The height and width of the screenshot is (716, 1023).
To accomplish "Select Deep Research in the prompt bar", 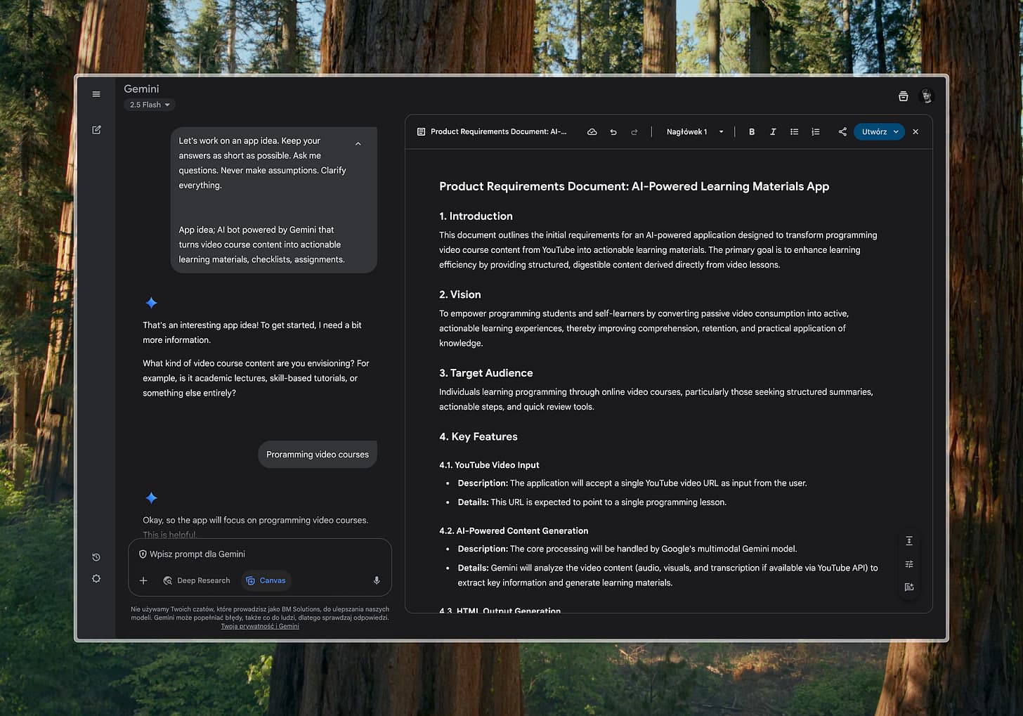I will [197, 580].
